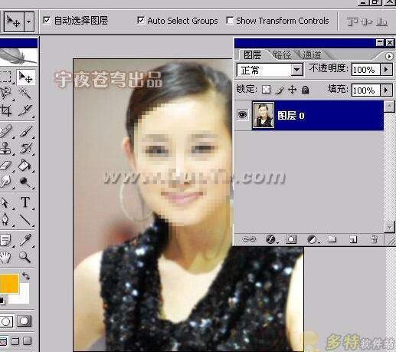The width and height of the screenshot is (396, 352).
Task: Click the 填充 100% value field
Action: coord(365,90)
